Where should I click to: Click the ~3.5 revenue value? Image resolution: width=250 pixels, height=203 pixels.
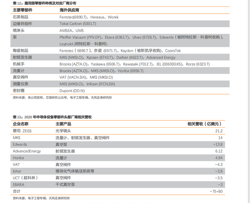(219, 178)
